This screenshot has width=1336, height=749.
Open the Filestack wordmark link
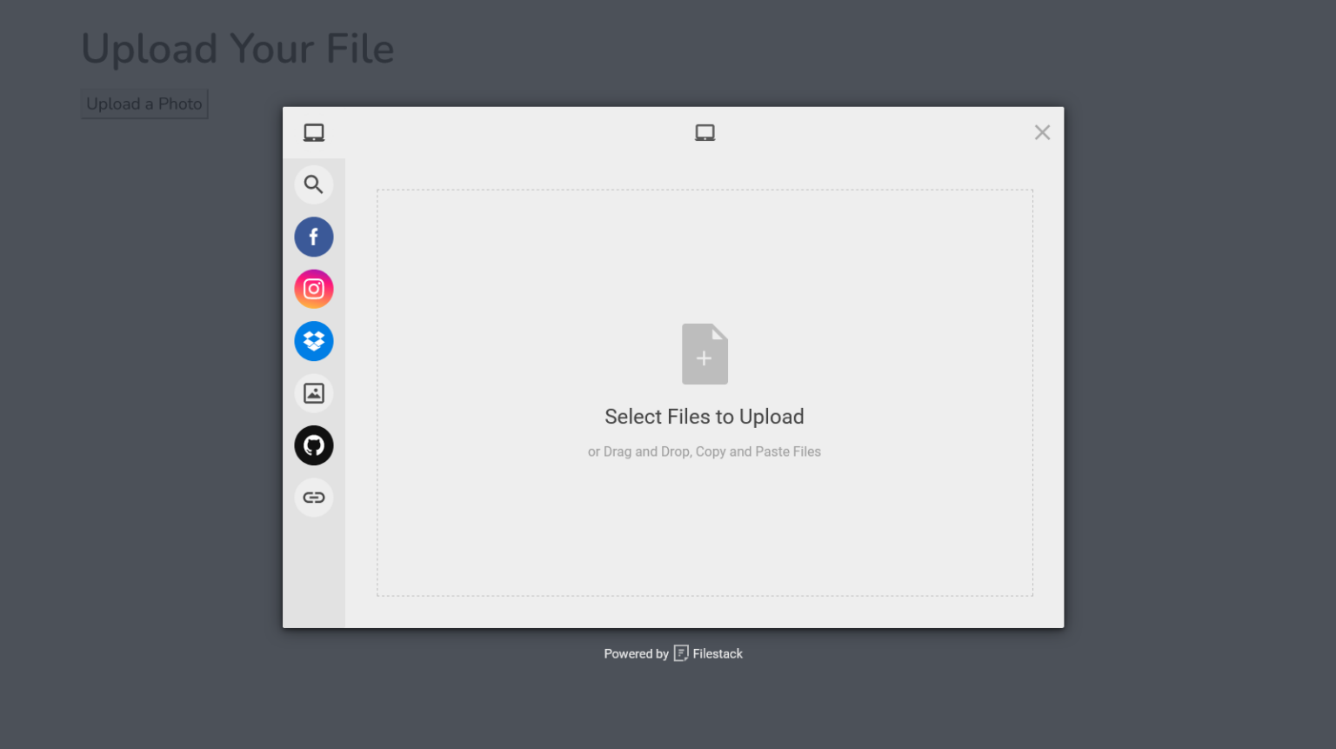point(718,653)
